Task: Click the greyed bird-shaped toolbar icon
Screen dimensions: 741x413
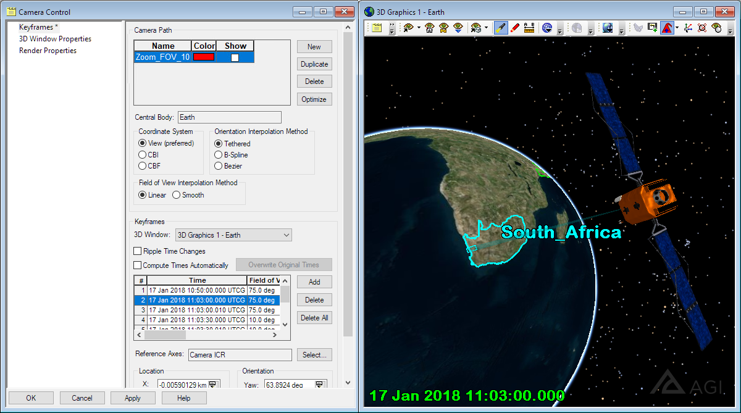Action: (x=638, y=28)
